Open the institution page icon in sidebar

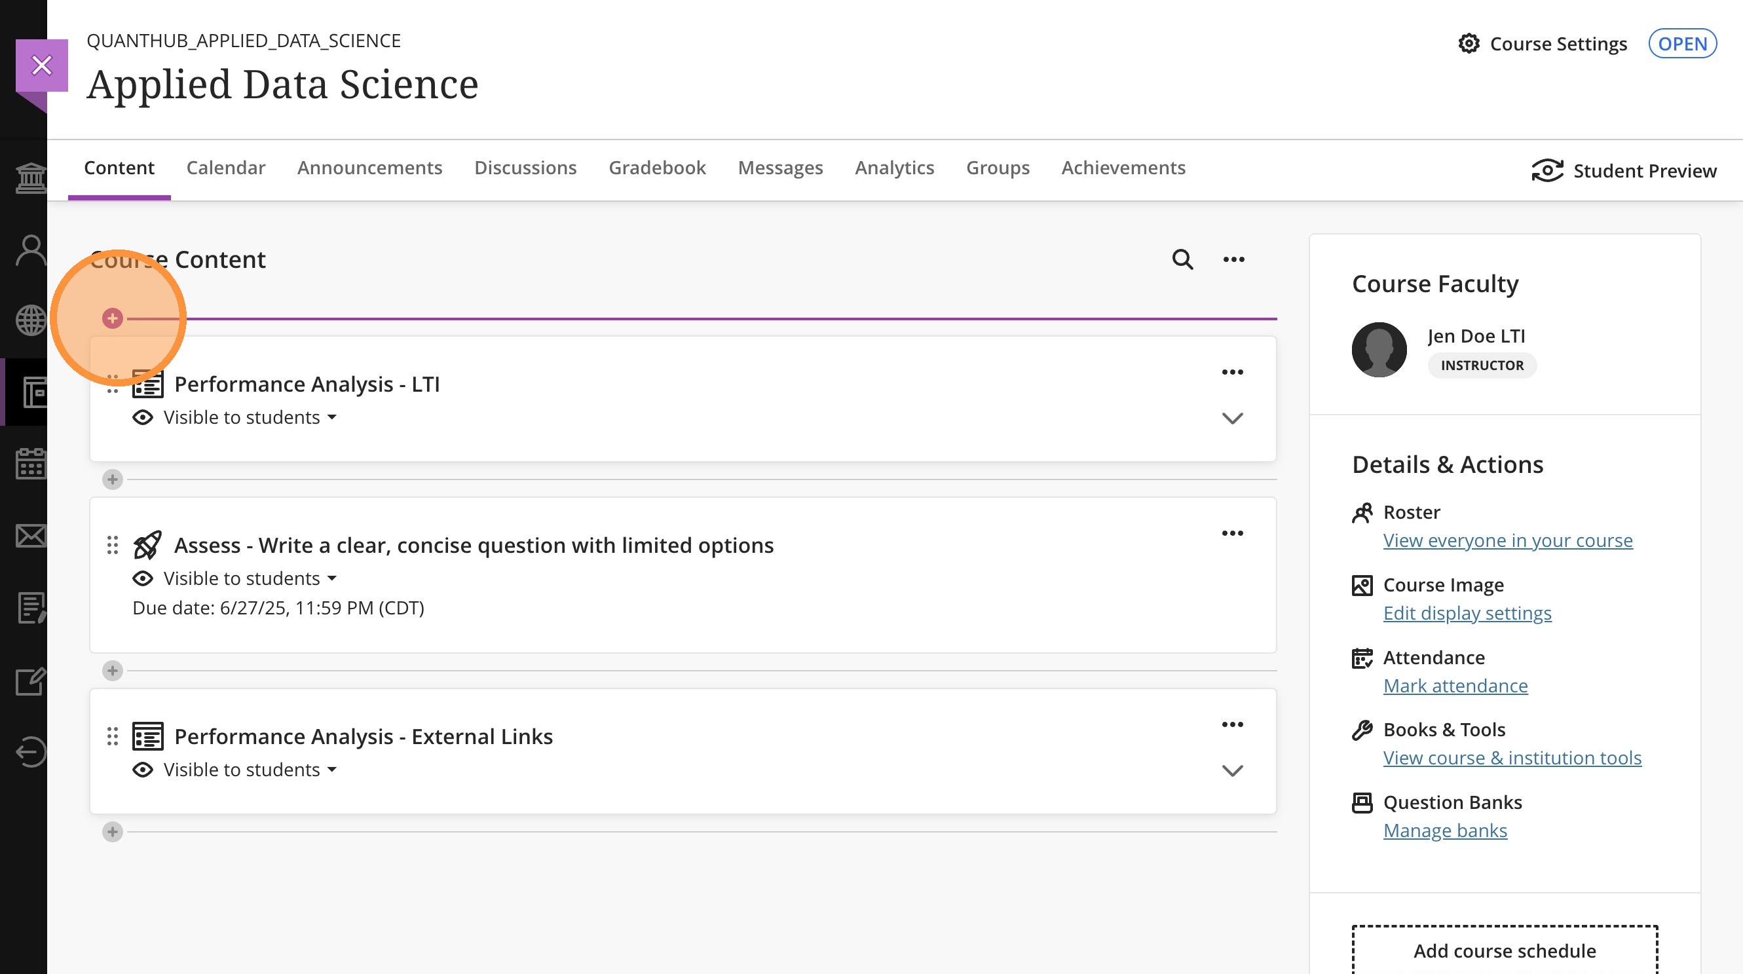pos(31,178)
